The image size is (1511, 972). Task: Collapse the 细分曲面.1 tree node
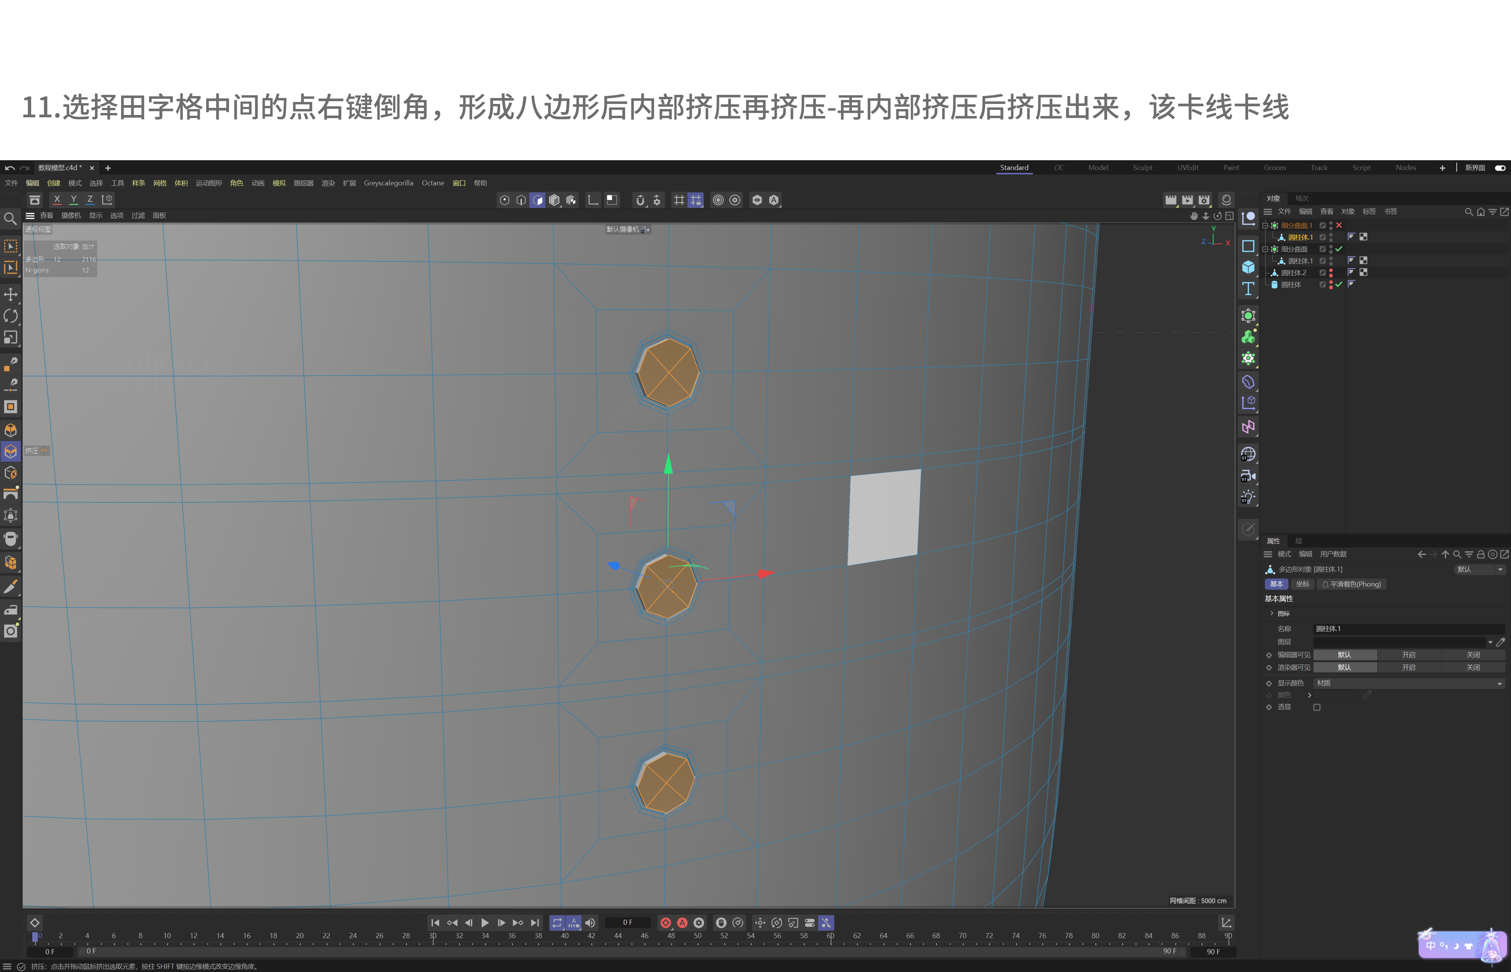click(x=1265, y=225)
